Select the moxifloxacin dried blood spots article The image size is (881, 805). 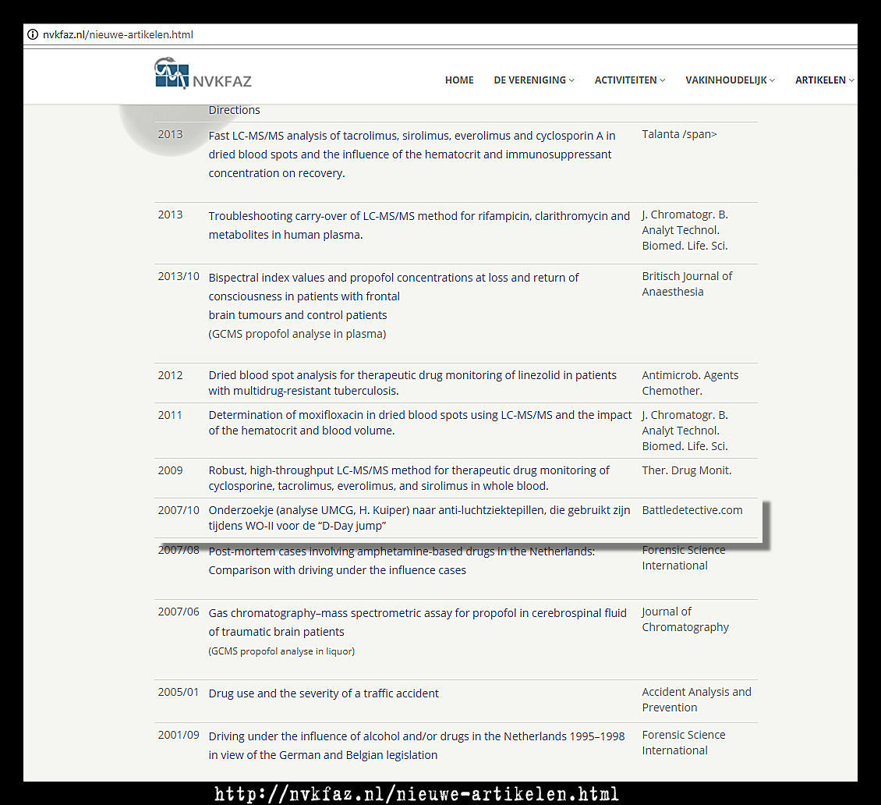419,423
